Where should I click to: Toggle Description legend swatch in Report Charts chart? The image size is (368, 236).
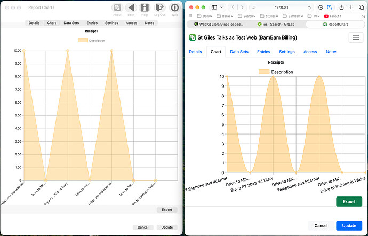(83, 41)
